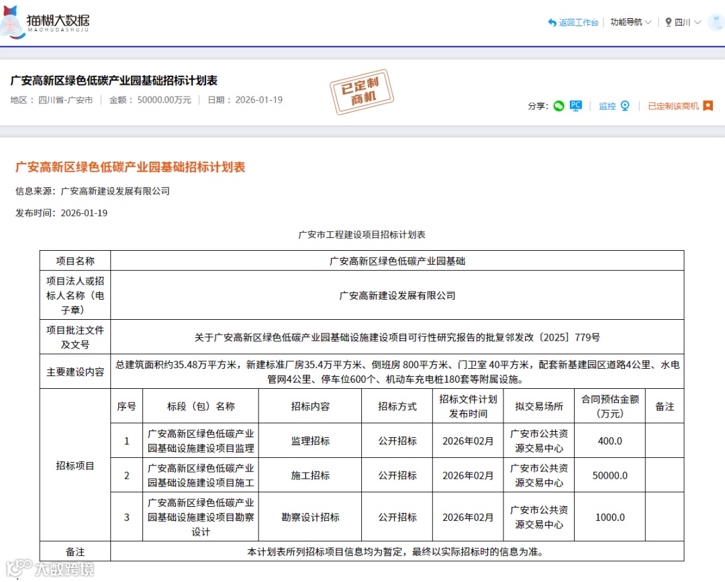Open the user avatar in the header
Screen dimensions: 725x582
[716, 22]
